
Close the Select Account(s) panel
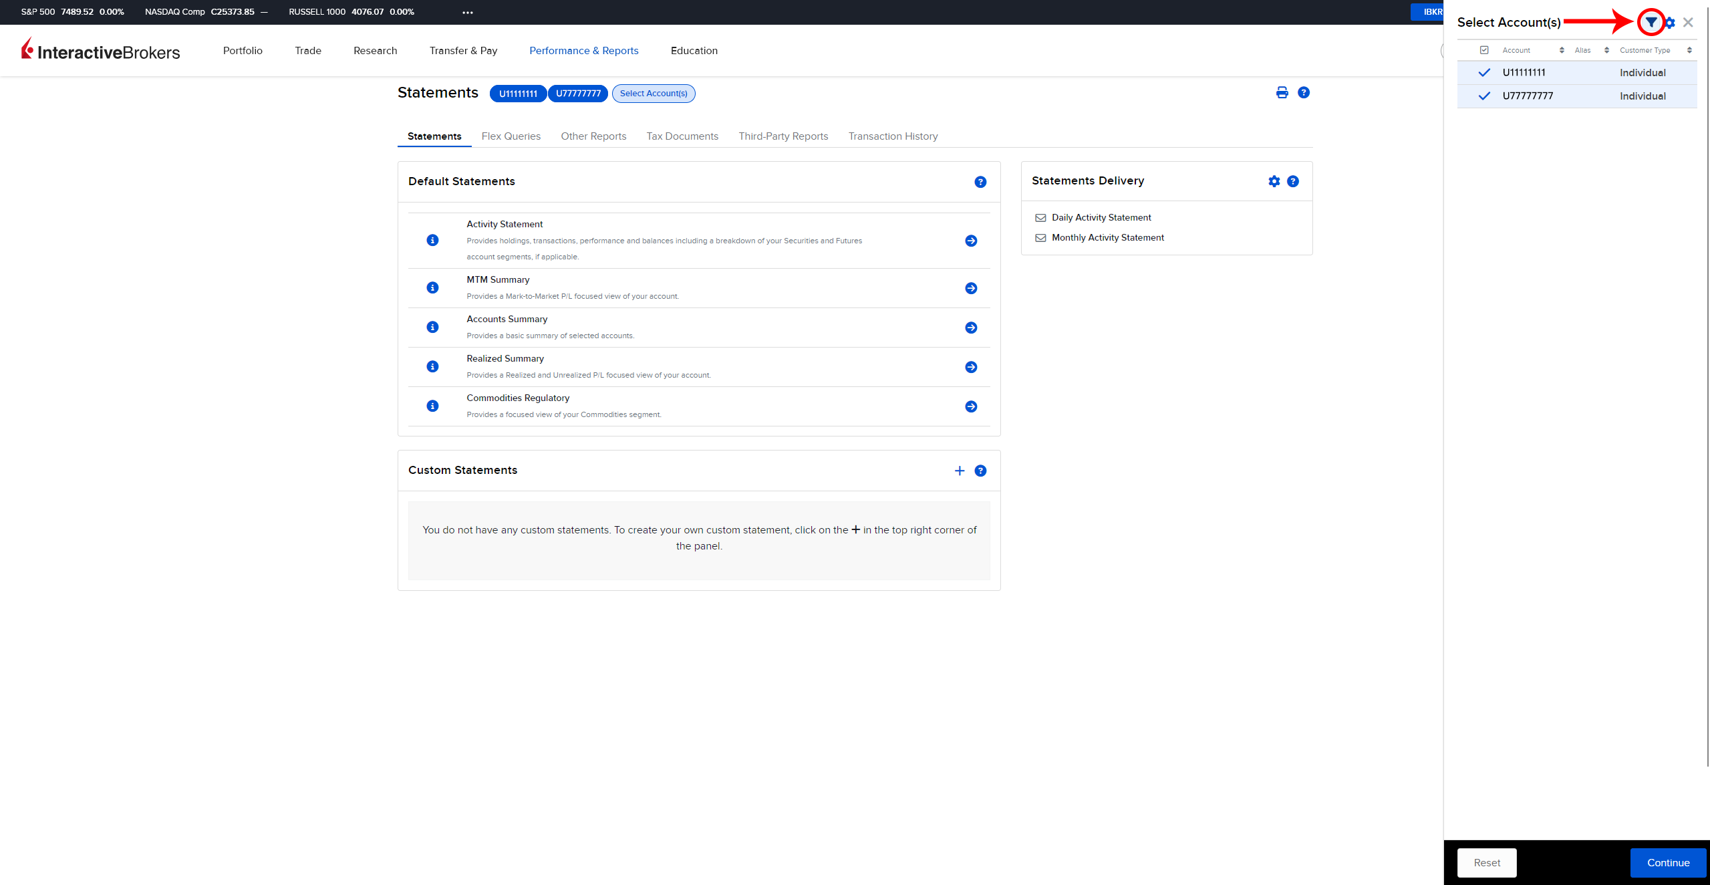tap(1688, 23)
